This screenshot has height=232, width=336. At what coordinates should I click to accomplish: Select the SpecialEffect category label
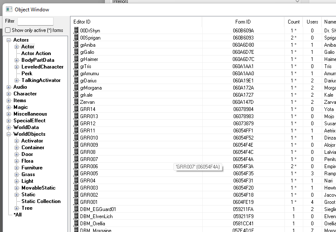[x=29, y=121]
